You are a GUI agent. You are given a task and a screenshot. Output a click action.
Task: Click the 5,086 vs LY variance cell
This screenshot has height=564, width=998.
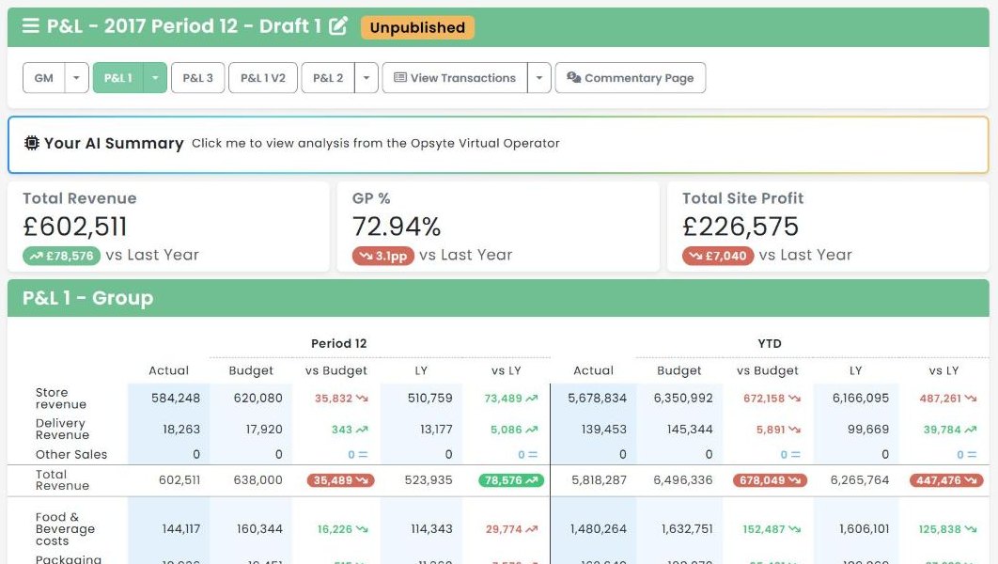click(x=514, y=430)
